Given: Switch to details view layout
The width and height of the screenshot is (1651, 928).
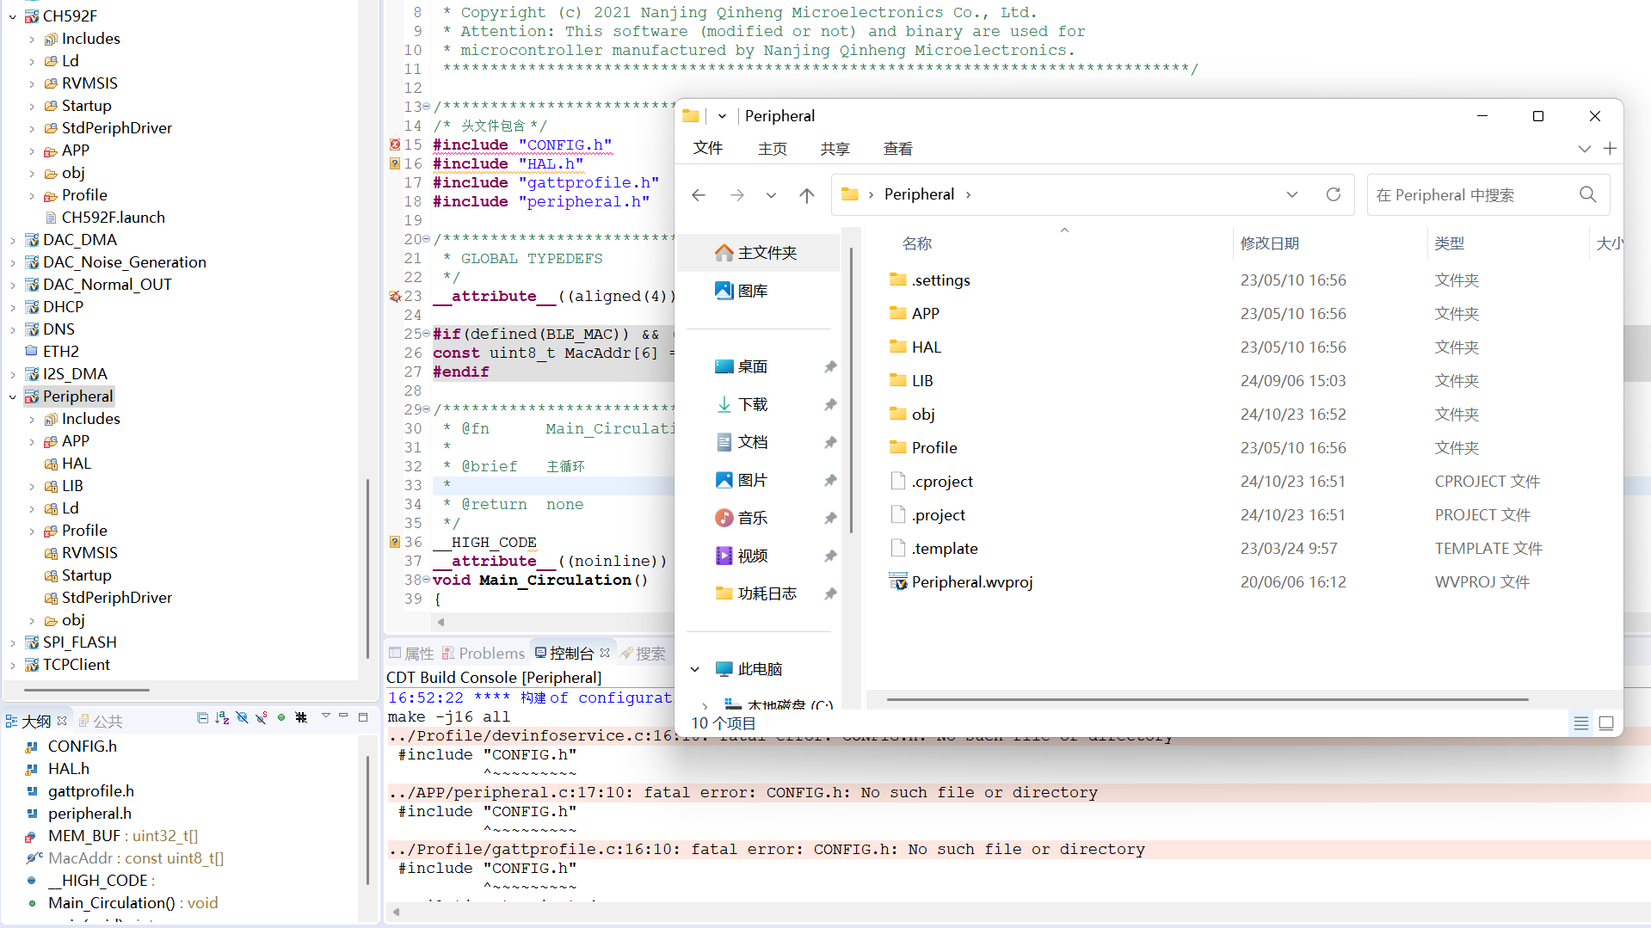Looking at the screenshot, I should tap(1581, 723).
